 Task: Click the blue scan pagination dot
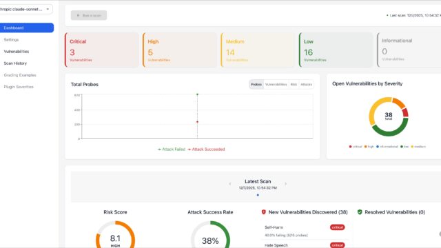258,195
